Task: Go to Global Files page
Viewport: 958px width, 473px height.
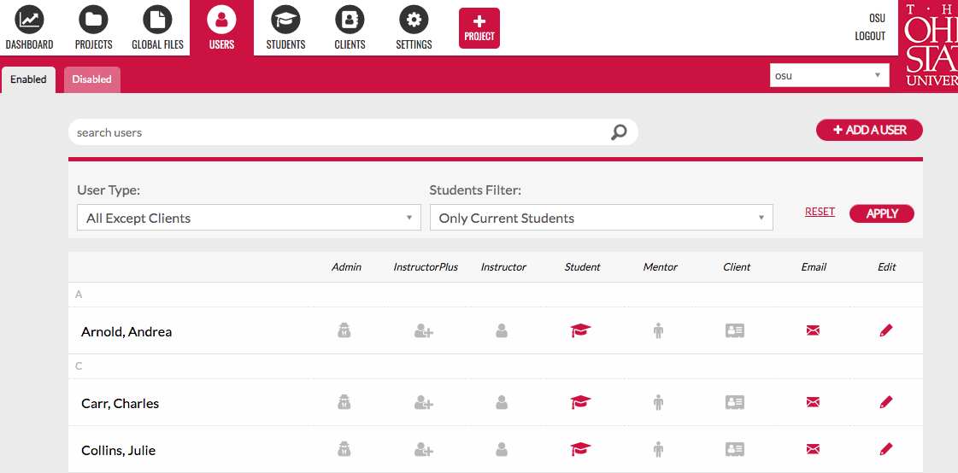Action: coord(157,20)
